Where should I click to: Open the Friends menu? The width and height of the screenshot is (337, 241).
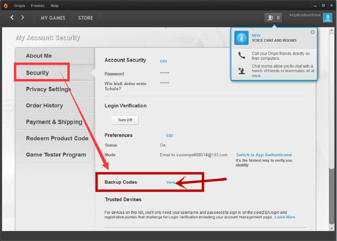37,6
